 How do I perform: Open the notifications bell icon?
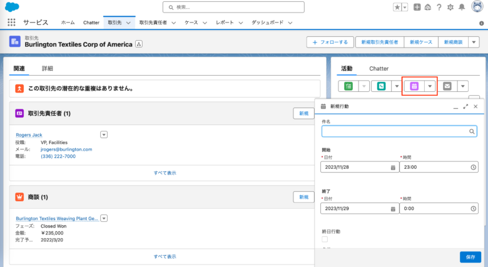462,7
